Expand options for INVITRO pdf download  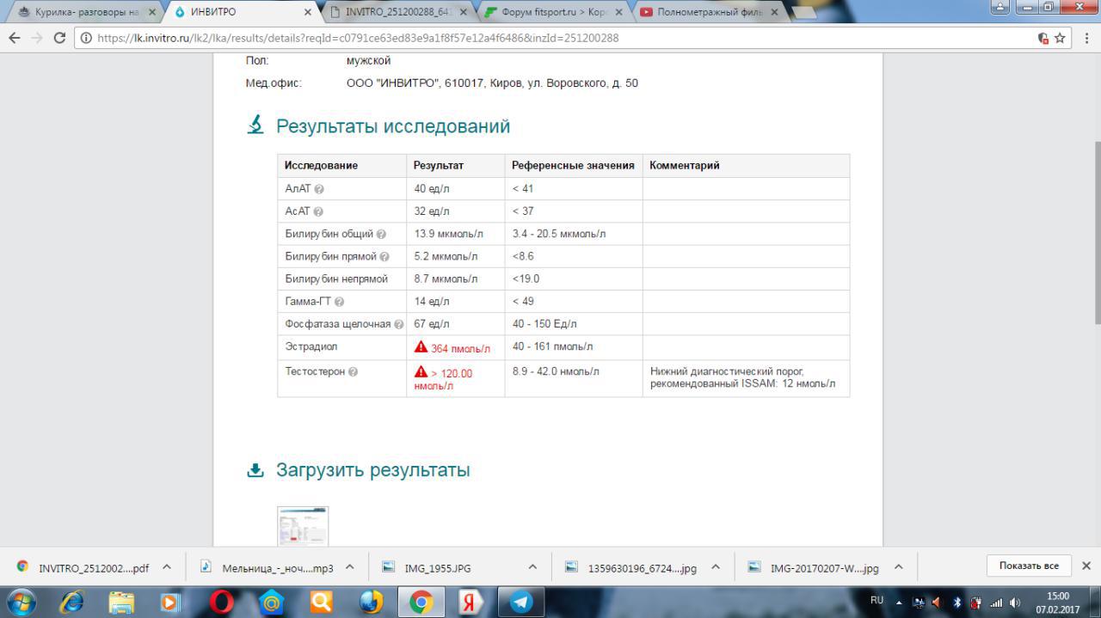(167, 567)
